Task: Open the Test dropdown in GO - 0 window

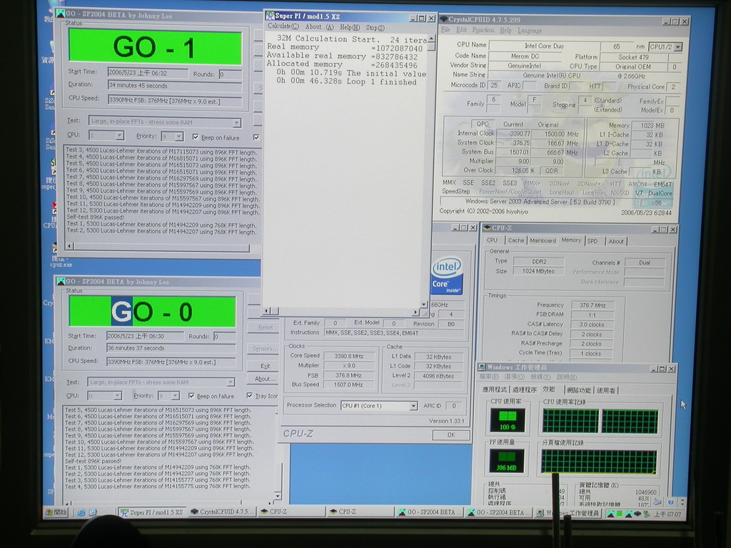Action: [x=231, y=382]
